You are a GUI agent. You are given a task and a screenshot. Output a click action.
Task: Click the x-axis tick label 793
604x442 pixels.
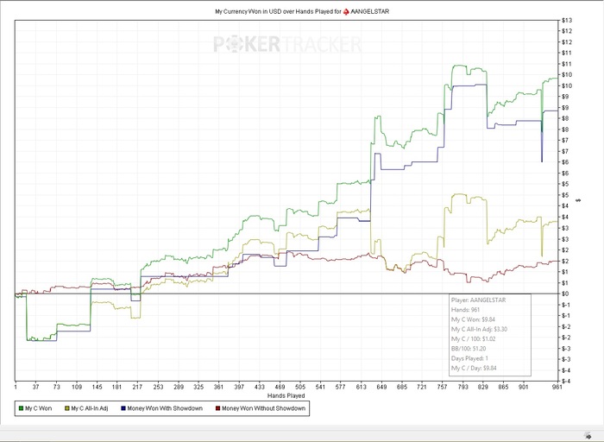coord(463,387)
